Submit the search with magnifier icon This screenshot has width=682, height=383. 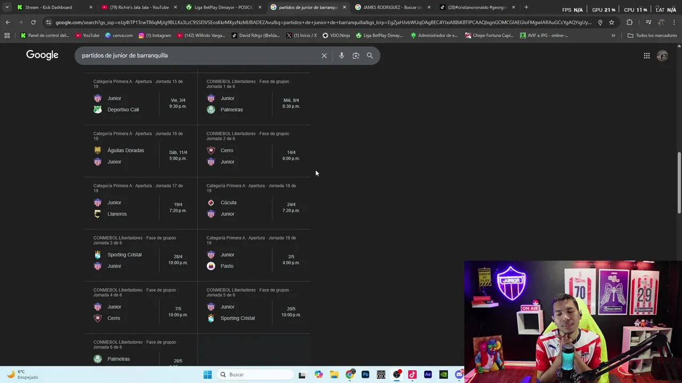pos(370,55)
